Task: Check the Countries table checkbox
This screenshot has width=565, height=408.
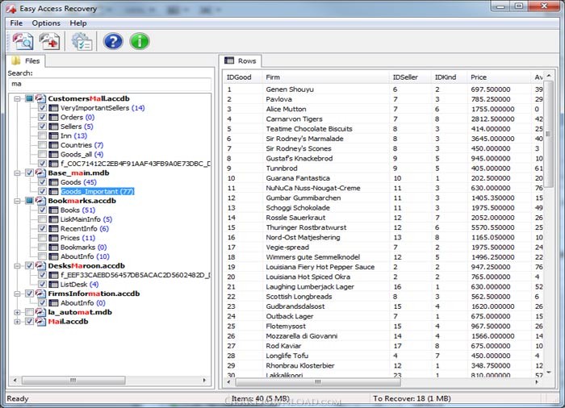Action: [x=42, y=145]
